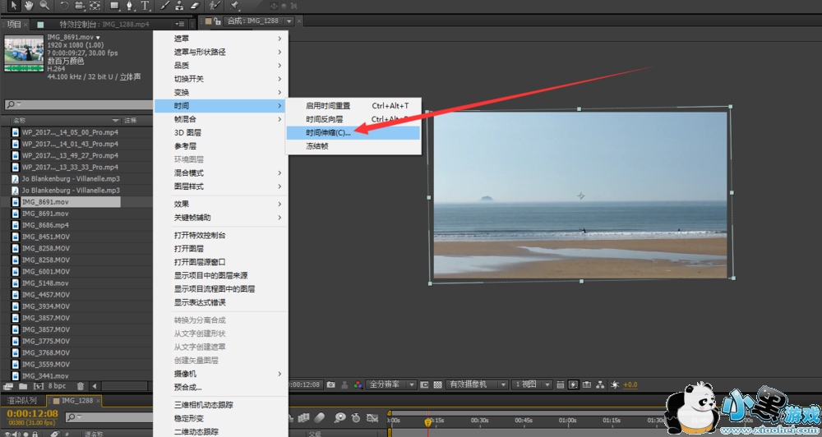This screenshot has width=822, height=437.
Task: Select the Puppet Pin tool
Action: [235, 6]
